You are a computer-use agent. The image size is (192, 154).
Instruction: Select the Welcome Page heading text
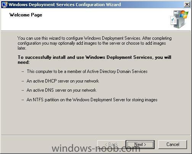pos(26,15)
